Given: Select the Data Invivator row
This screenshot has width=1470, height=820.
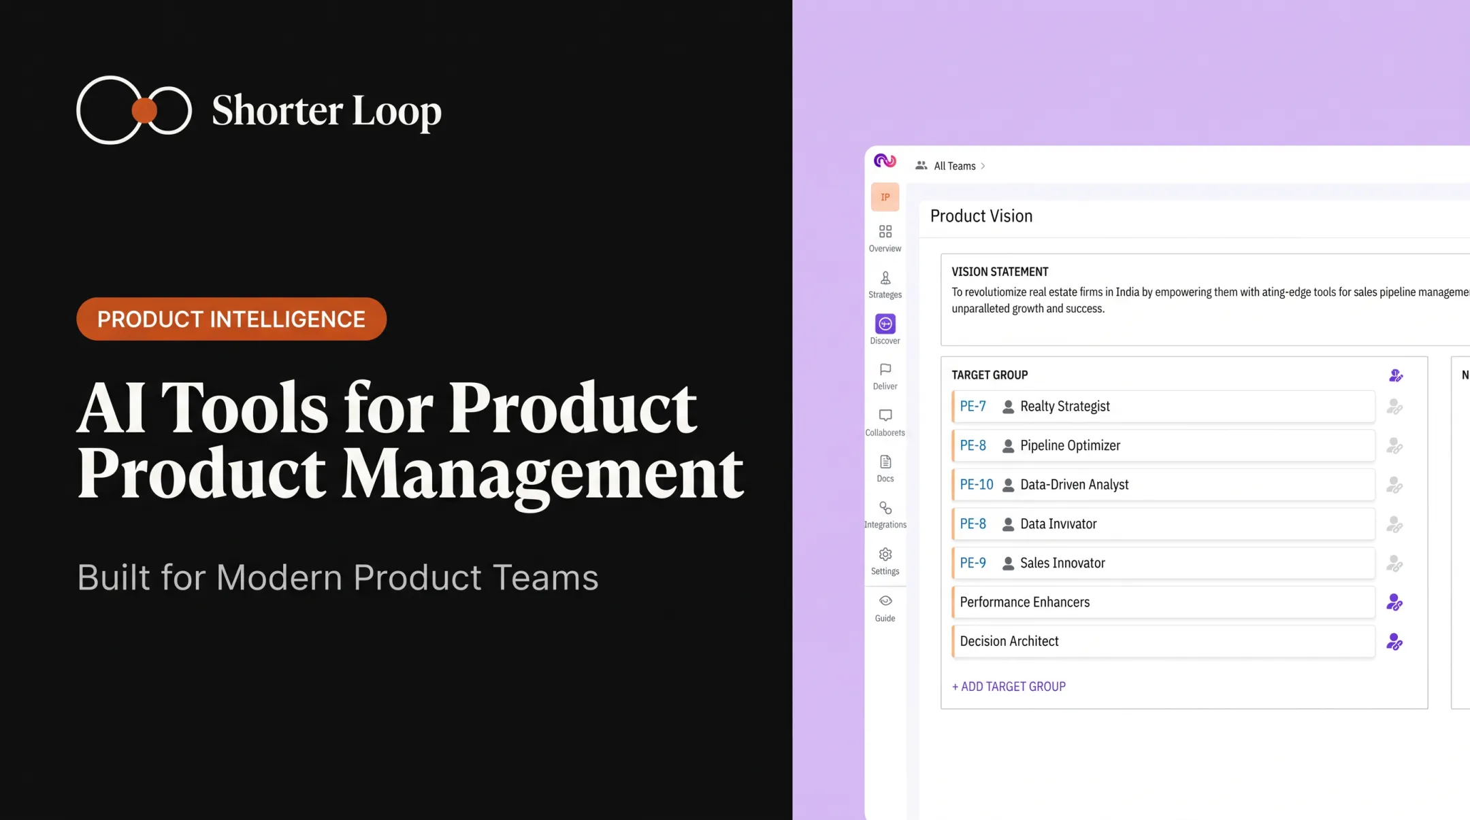Looking at the screenshot, I should coord(1163,524).
